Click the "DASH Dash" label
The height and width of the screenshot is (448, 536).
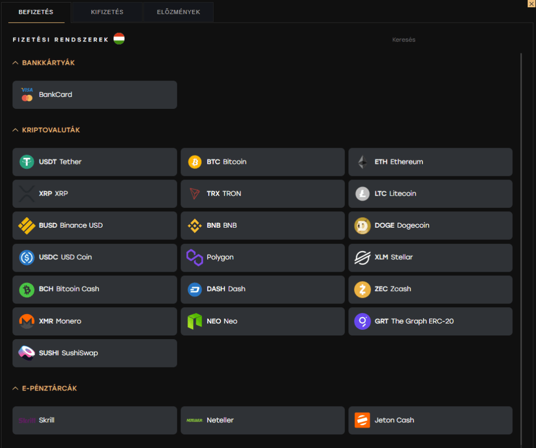(226, 289)
